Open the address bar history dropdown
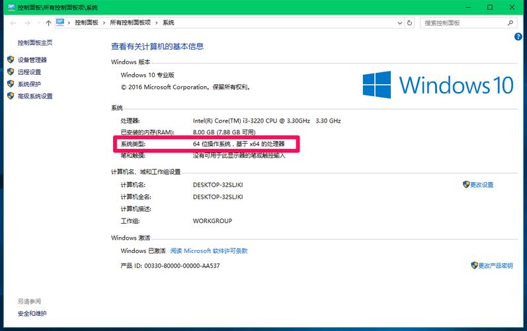Viewport: 527px width, 331px height. tap(399, 23)
